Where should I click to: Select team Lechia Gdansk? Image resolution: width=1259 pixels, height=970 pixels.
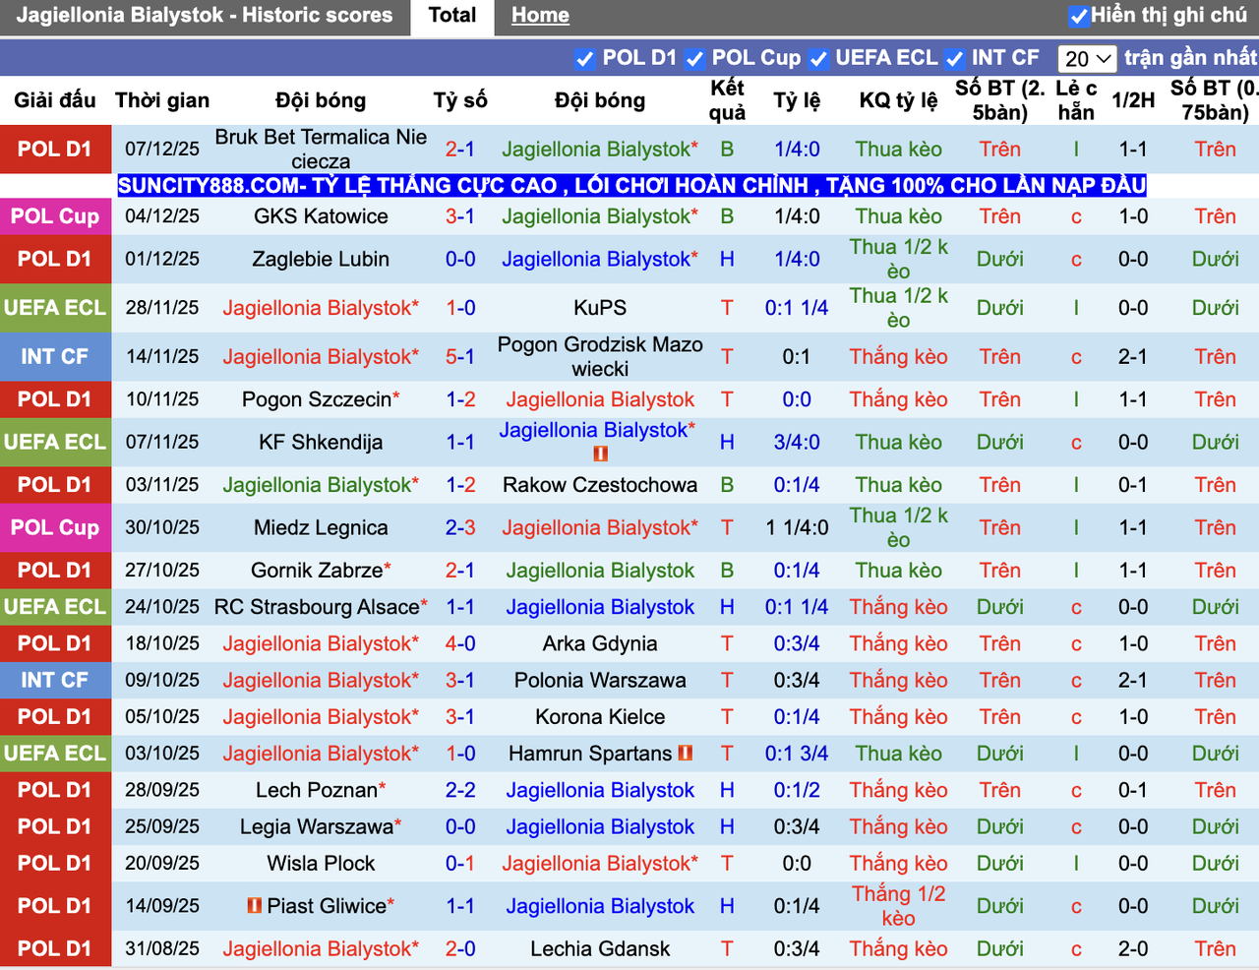600,949
